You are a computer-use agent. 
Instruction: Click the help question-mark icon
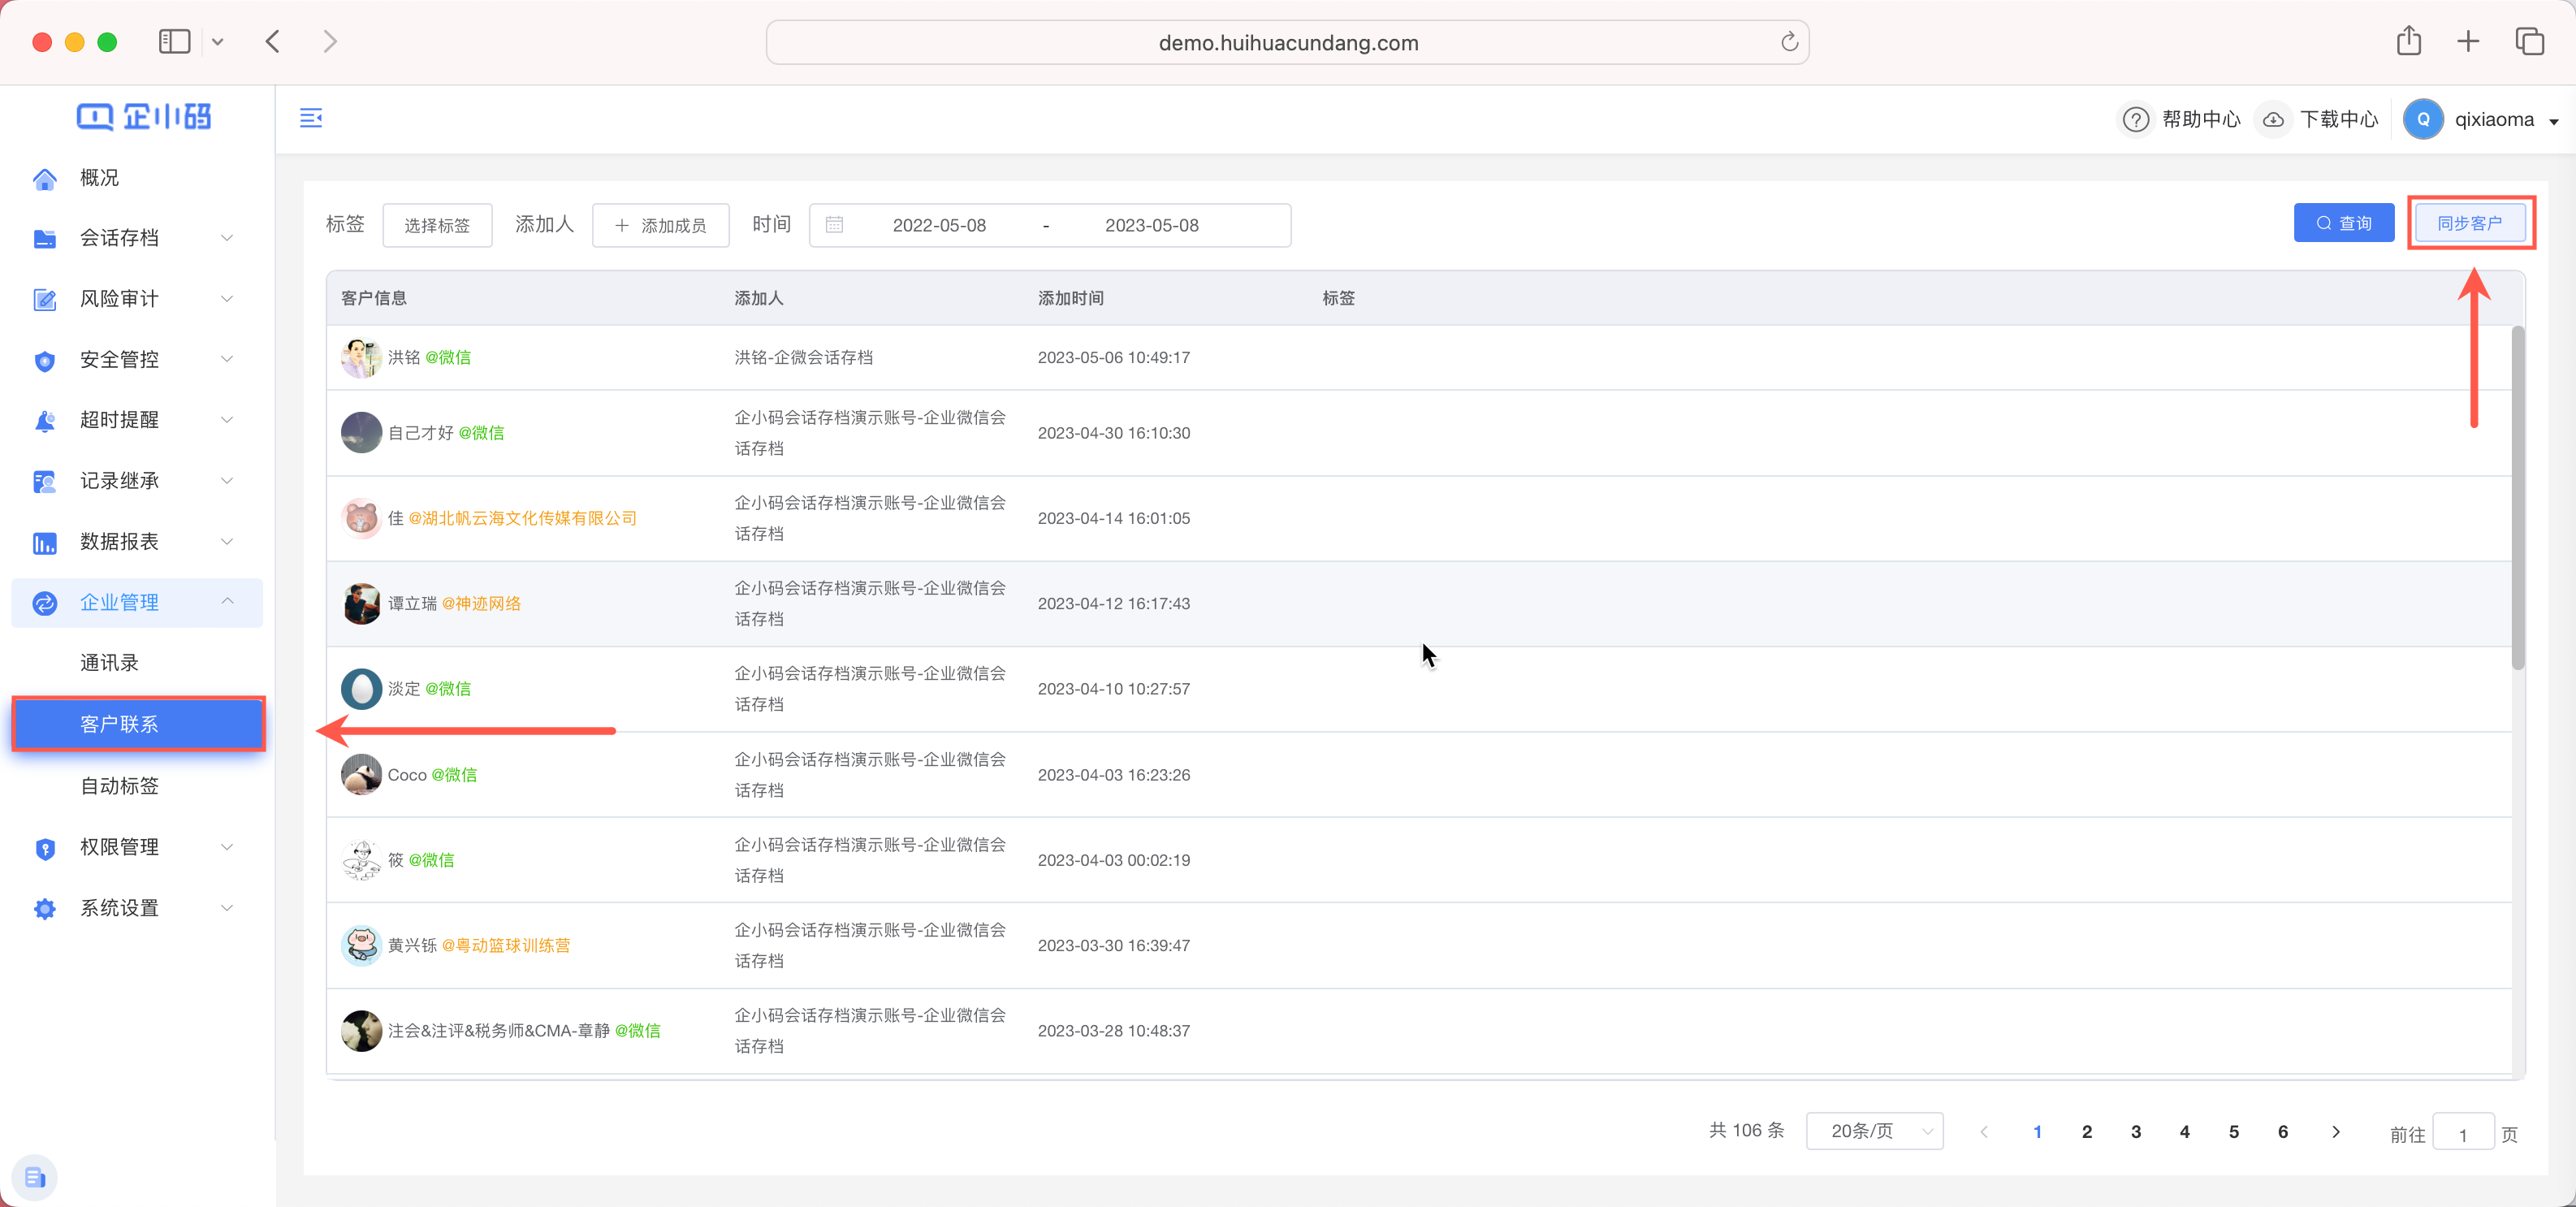point(2135,119)
